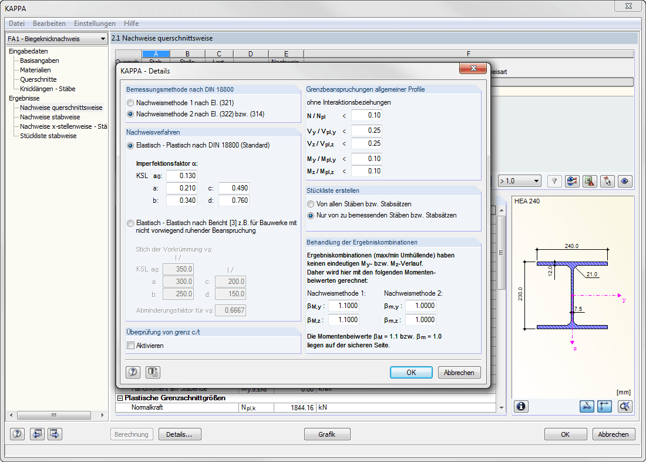This screenshot has height=462, width=646.
Task: Click the show whole cross-section icon
Action: coord(625,406)
